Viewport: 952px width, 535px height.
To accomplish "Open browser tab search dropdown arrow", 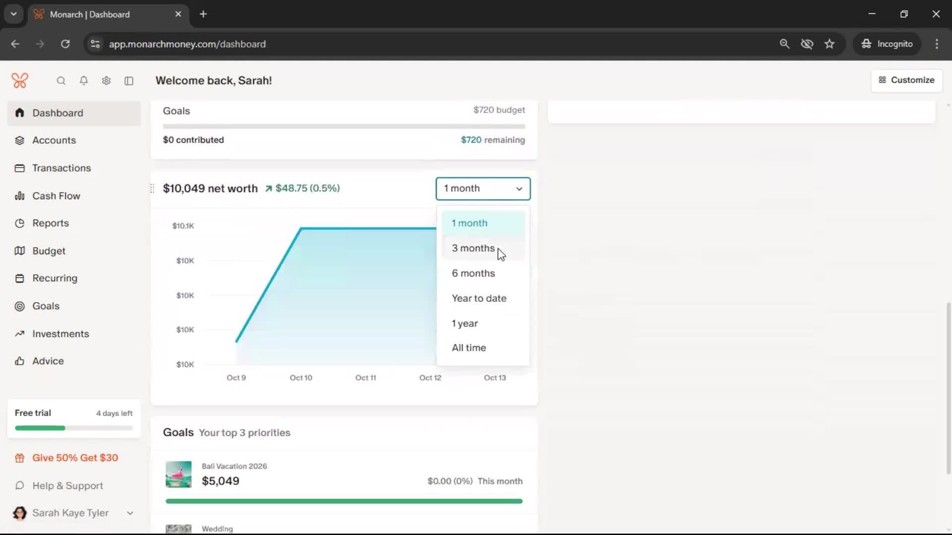I will pyautogui.click(x=14, y=14).
